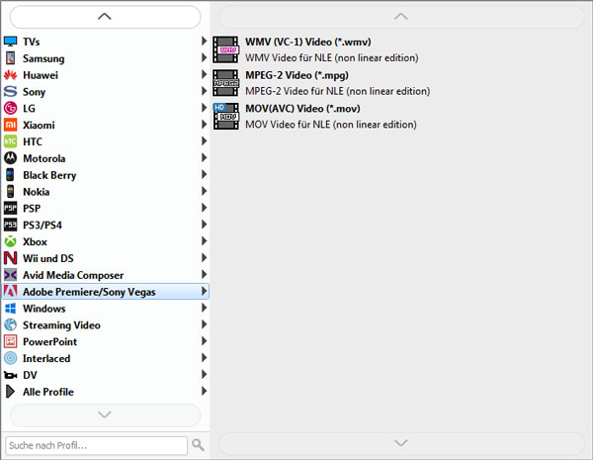Select the Avid Media Composer entry
The width and height of the screenshot is (593, 460).
coord(106,275)
